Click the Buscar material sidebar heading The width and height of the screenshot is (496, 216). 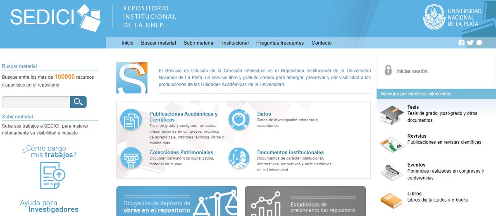click(x=19, y=66)
